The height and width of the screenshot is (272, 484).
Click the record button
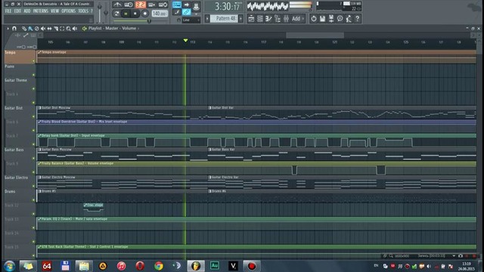point(144,14)
